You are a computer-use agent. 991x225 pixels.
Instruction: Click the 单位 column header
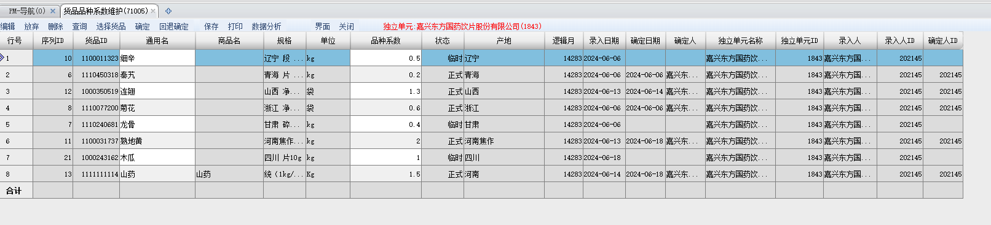[x=328, y=40]
